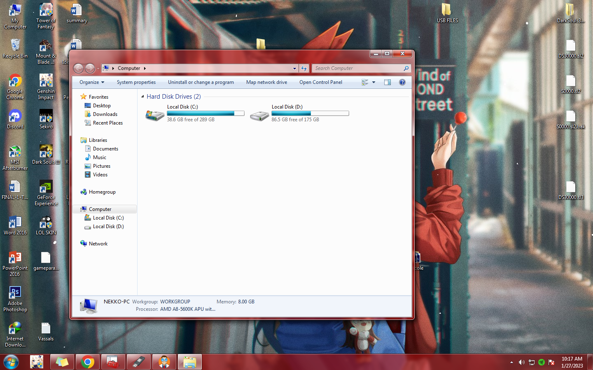Select the Vassals text file on desktop
This screenshot has height=370, width=593.
pyautogui.click(x=46, y=332)
